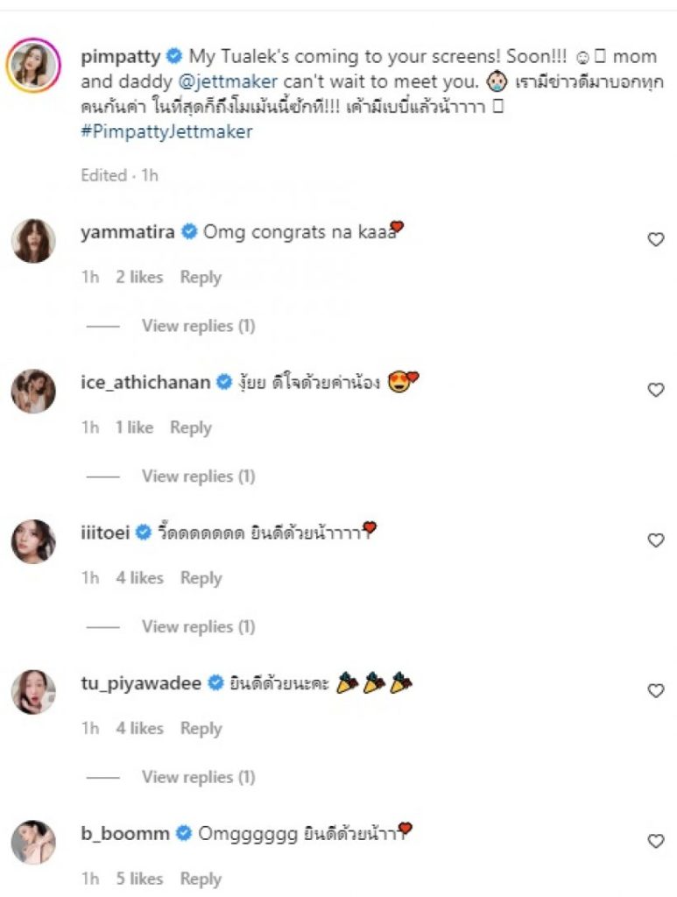Viewport: 677px width, 897px height.
Task: Open iiitoei's avatar
Action: [x=33, y=541]
